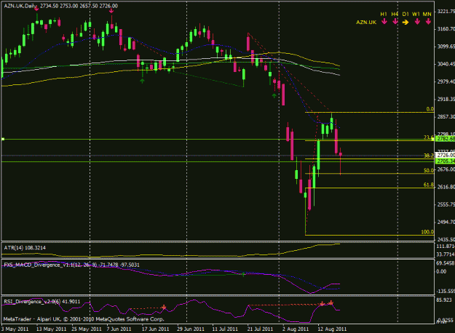This screenshot has width=455, height=333.
Task: Click the 111.8714 ATR scale value
Action: point(446,246)
